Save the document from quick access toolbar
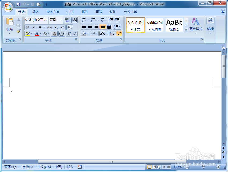The image size is (228, 172). point(18,5)
